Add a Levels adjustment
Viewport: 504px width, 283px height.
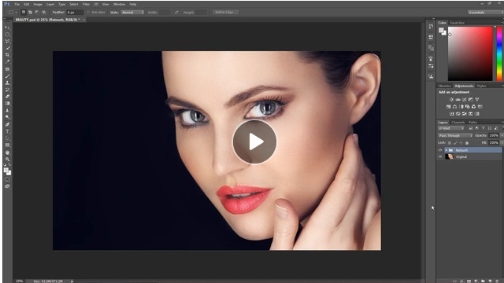(x=458, y=100)
